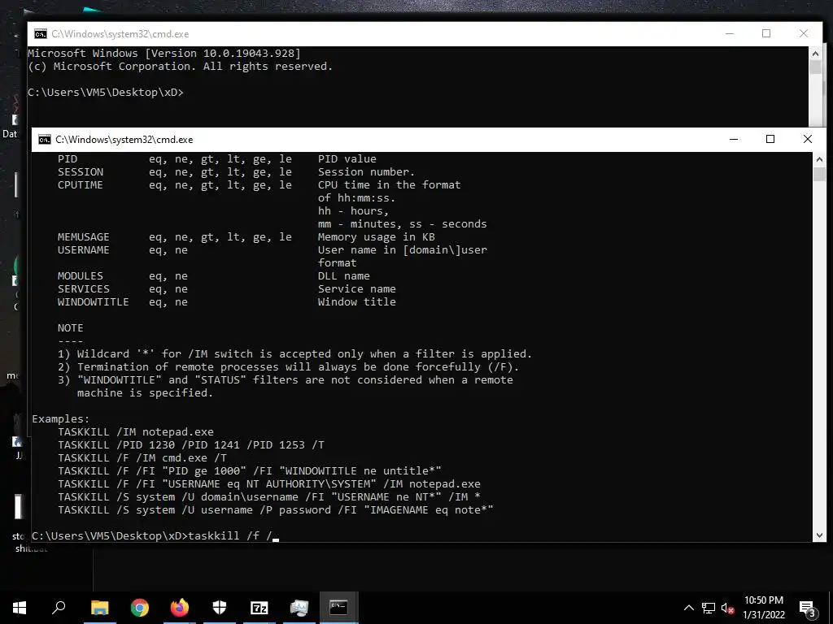Open Google Chrome from the taskbar
Viewport: 833px width, 624px height.
pyautogui.click(x=140, y=608)
